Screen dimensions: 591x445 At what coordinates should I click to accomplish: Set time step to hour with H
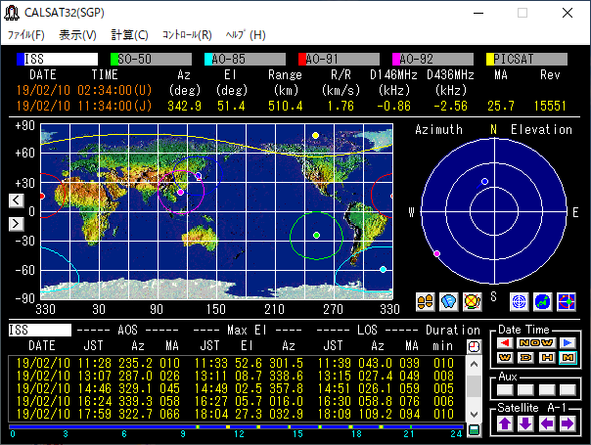point(547,357)
